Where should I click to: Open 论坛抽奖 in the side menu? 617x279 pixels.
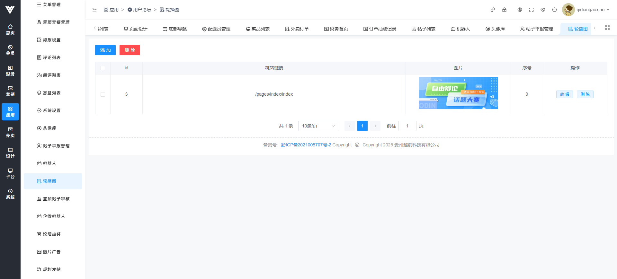click(x=52, y=234)
